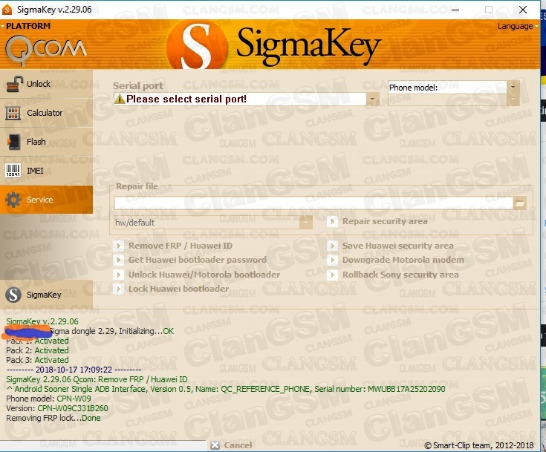Click the 'Version: CPN-W09C331B260' log line
This screenshot has width=546, height=452.
(57, 408)
